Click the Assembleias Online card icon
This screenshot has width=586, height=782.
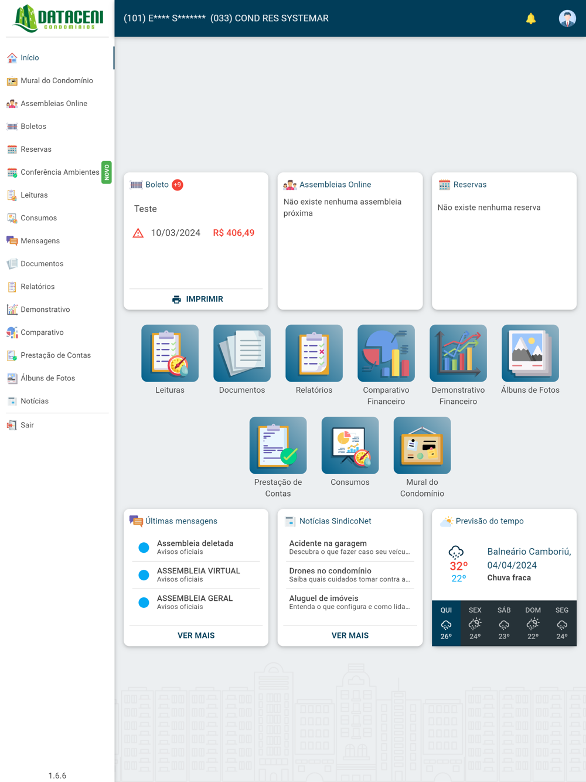click(289, 185)
